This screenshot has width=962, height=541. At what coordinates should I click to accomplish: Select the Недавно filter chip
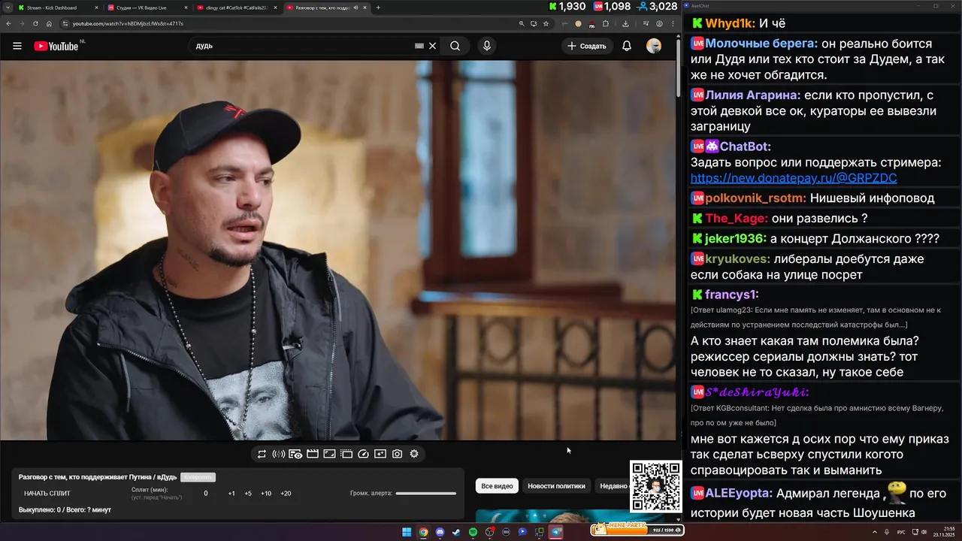click(x=613, y=486)
